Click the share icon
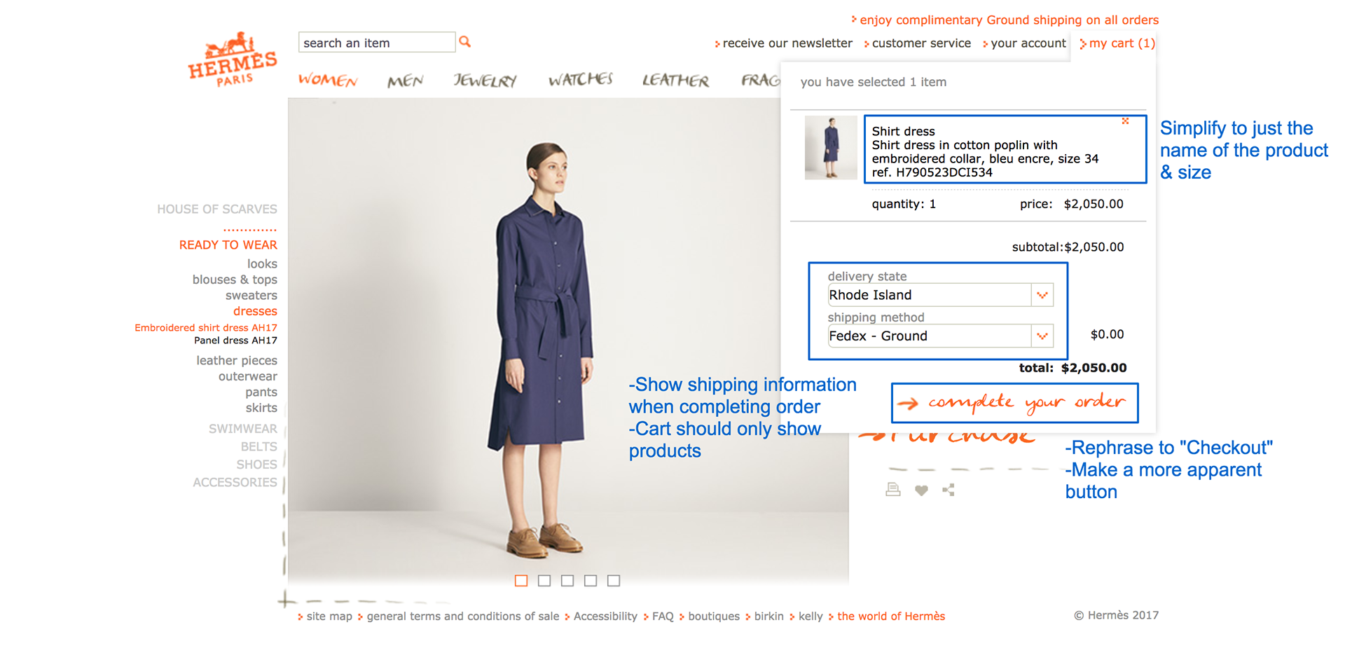Viewport: 1345px width, 660px height. point(949,490)
